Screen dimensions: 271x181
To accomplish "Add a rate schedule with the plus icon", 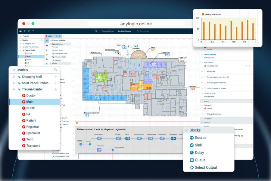I will [x=250, y=66].
